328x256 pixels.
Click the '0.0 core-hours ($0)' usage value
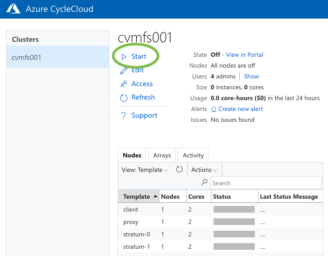tap(238, 98)
